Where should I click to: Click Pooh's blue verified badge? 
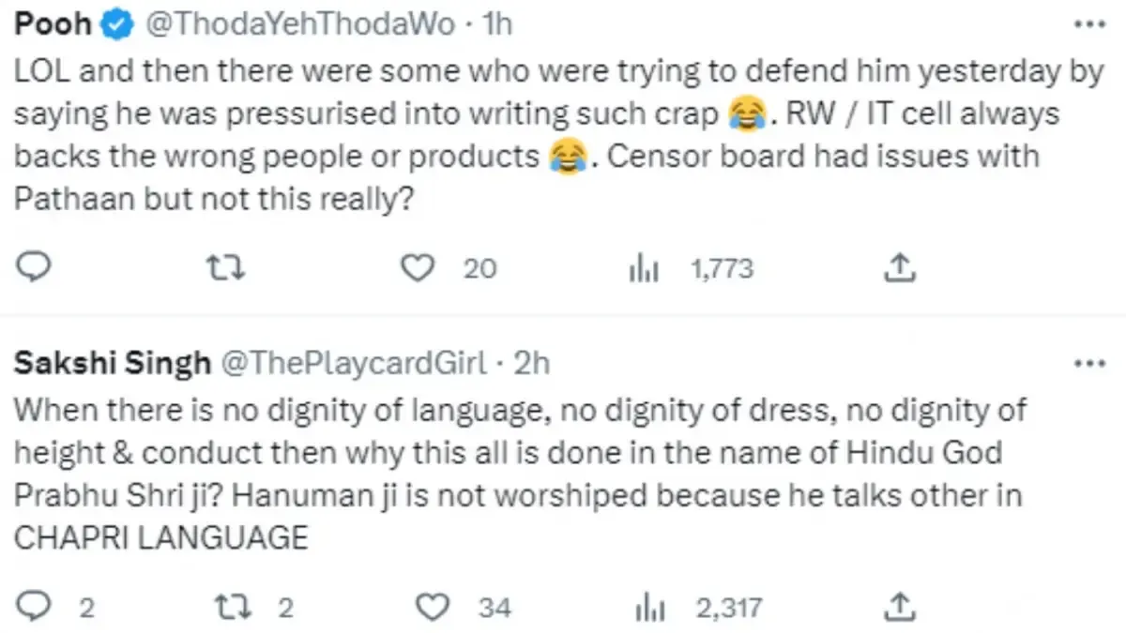point(115,25)
